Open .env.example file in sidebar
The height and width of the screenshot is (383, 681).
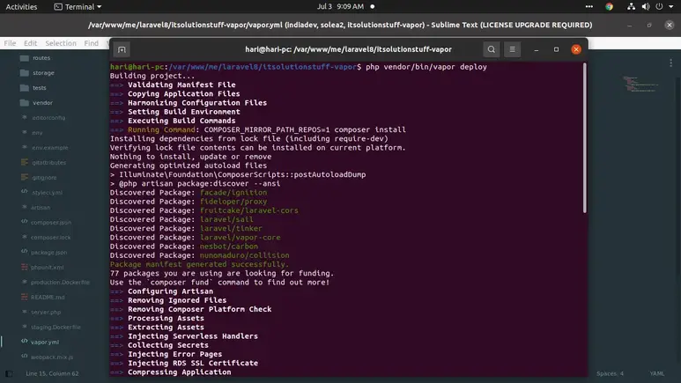tap(49, 148)
